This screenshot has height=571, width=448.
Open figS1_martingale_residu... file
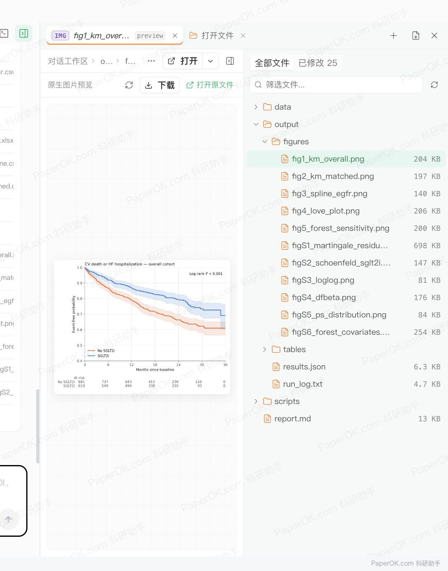(346, 245)
